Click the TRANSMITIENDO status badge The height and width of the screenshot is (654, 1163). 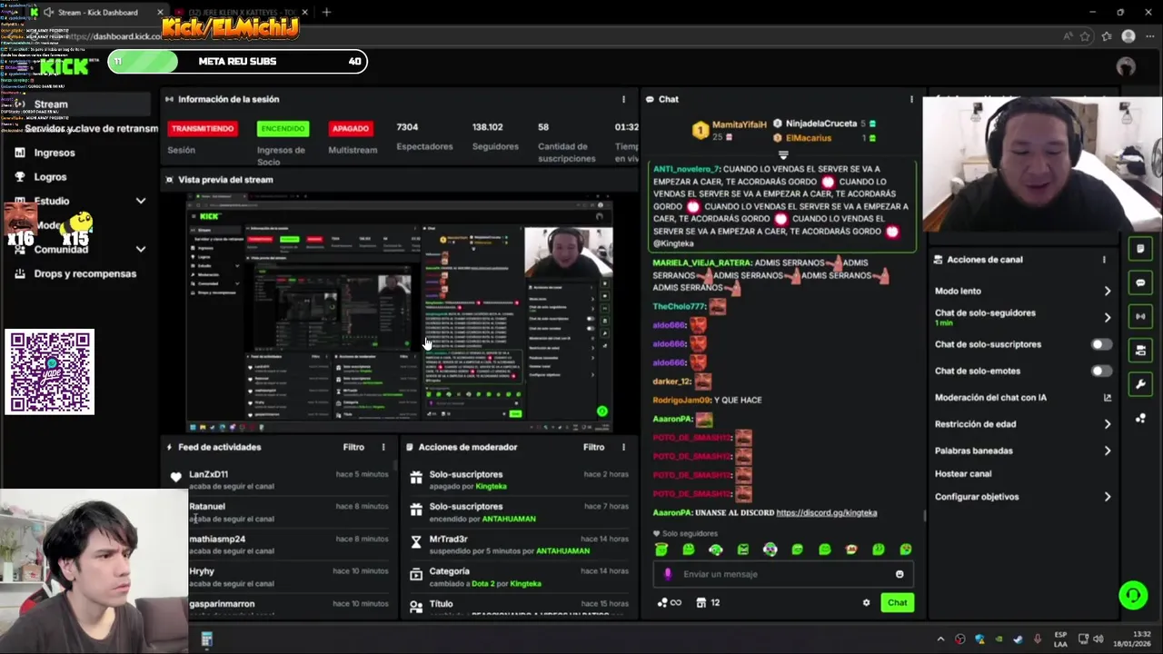coord(202,128)
